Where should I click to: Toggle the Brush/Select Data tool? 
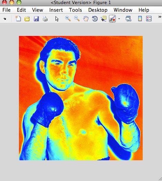coord(112,19)
